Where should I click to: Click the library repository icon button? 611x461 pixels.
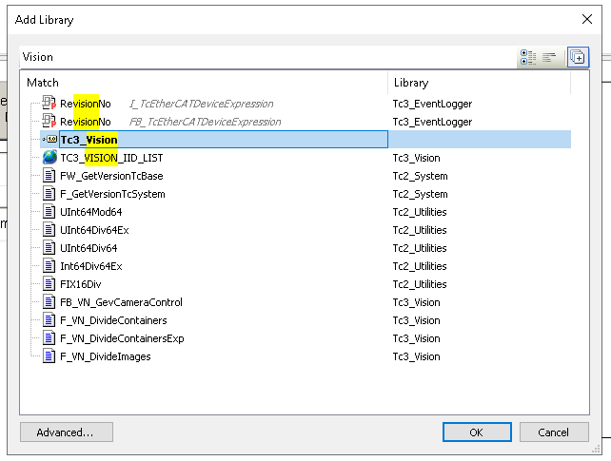(x=578, y=57)
